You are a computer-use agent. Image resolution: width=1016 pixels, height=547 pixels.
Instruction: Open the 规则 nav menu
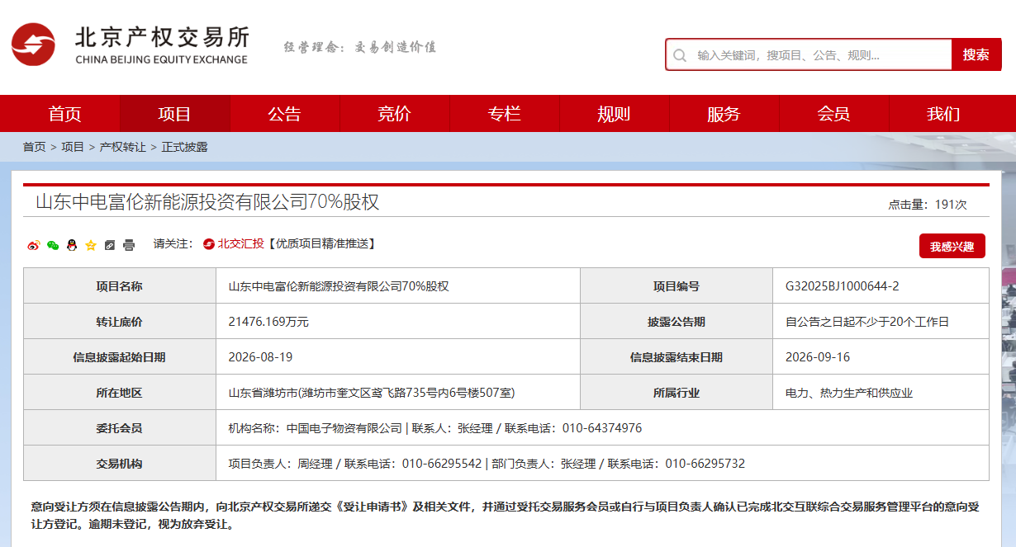[614, 114]
